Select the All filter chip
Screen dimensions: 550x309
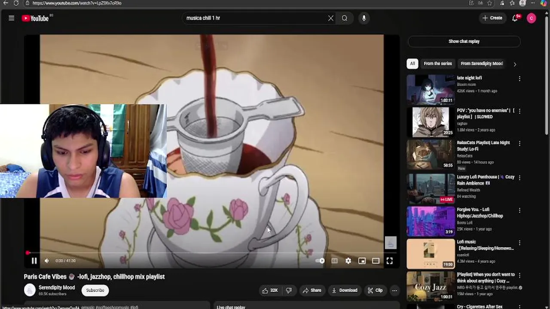(x=412, y=64)
